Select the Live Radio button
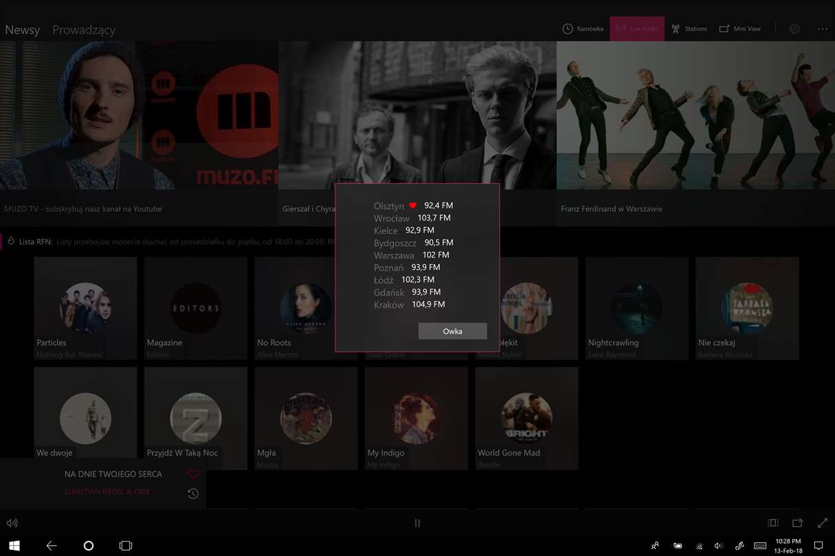Image resolution: width=835 pixels, height=556 pixels. pos(636,29)
